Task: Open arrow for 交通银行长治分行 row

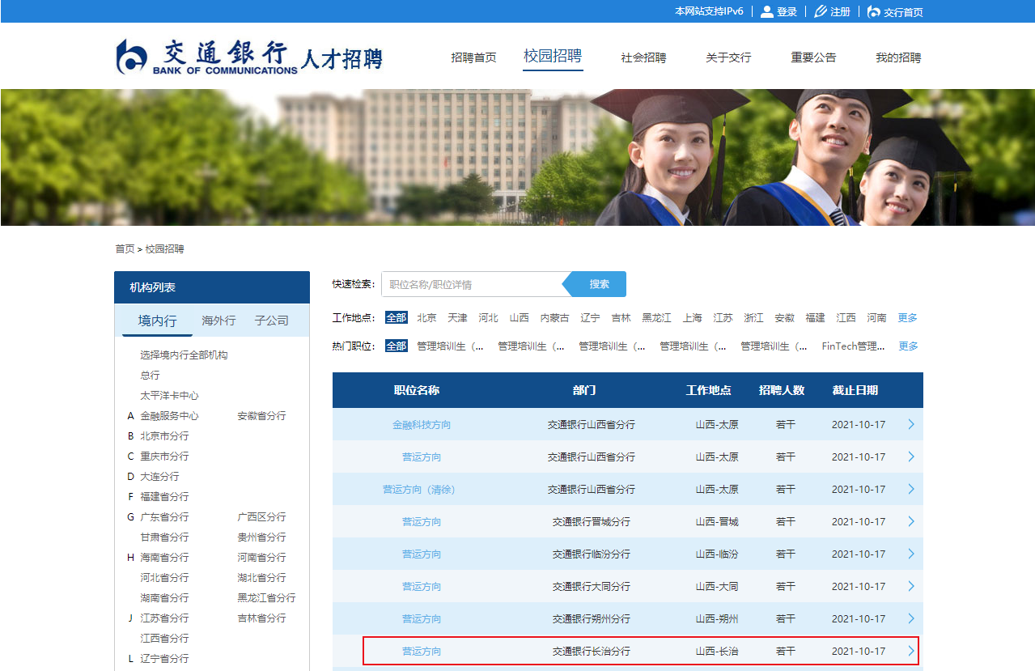Action: (x=911, y=651)
